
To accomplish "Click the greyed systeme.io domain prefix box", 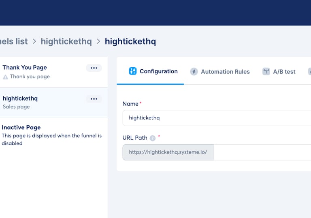I will (168, 152).
